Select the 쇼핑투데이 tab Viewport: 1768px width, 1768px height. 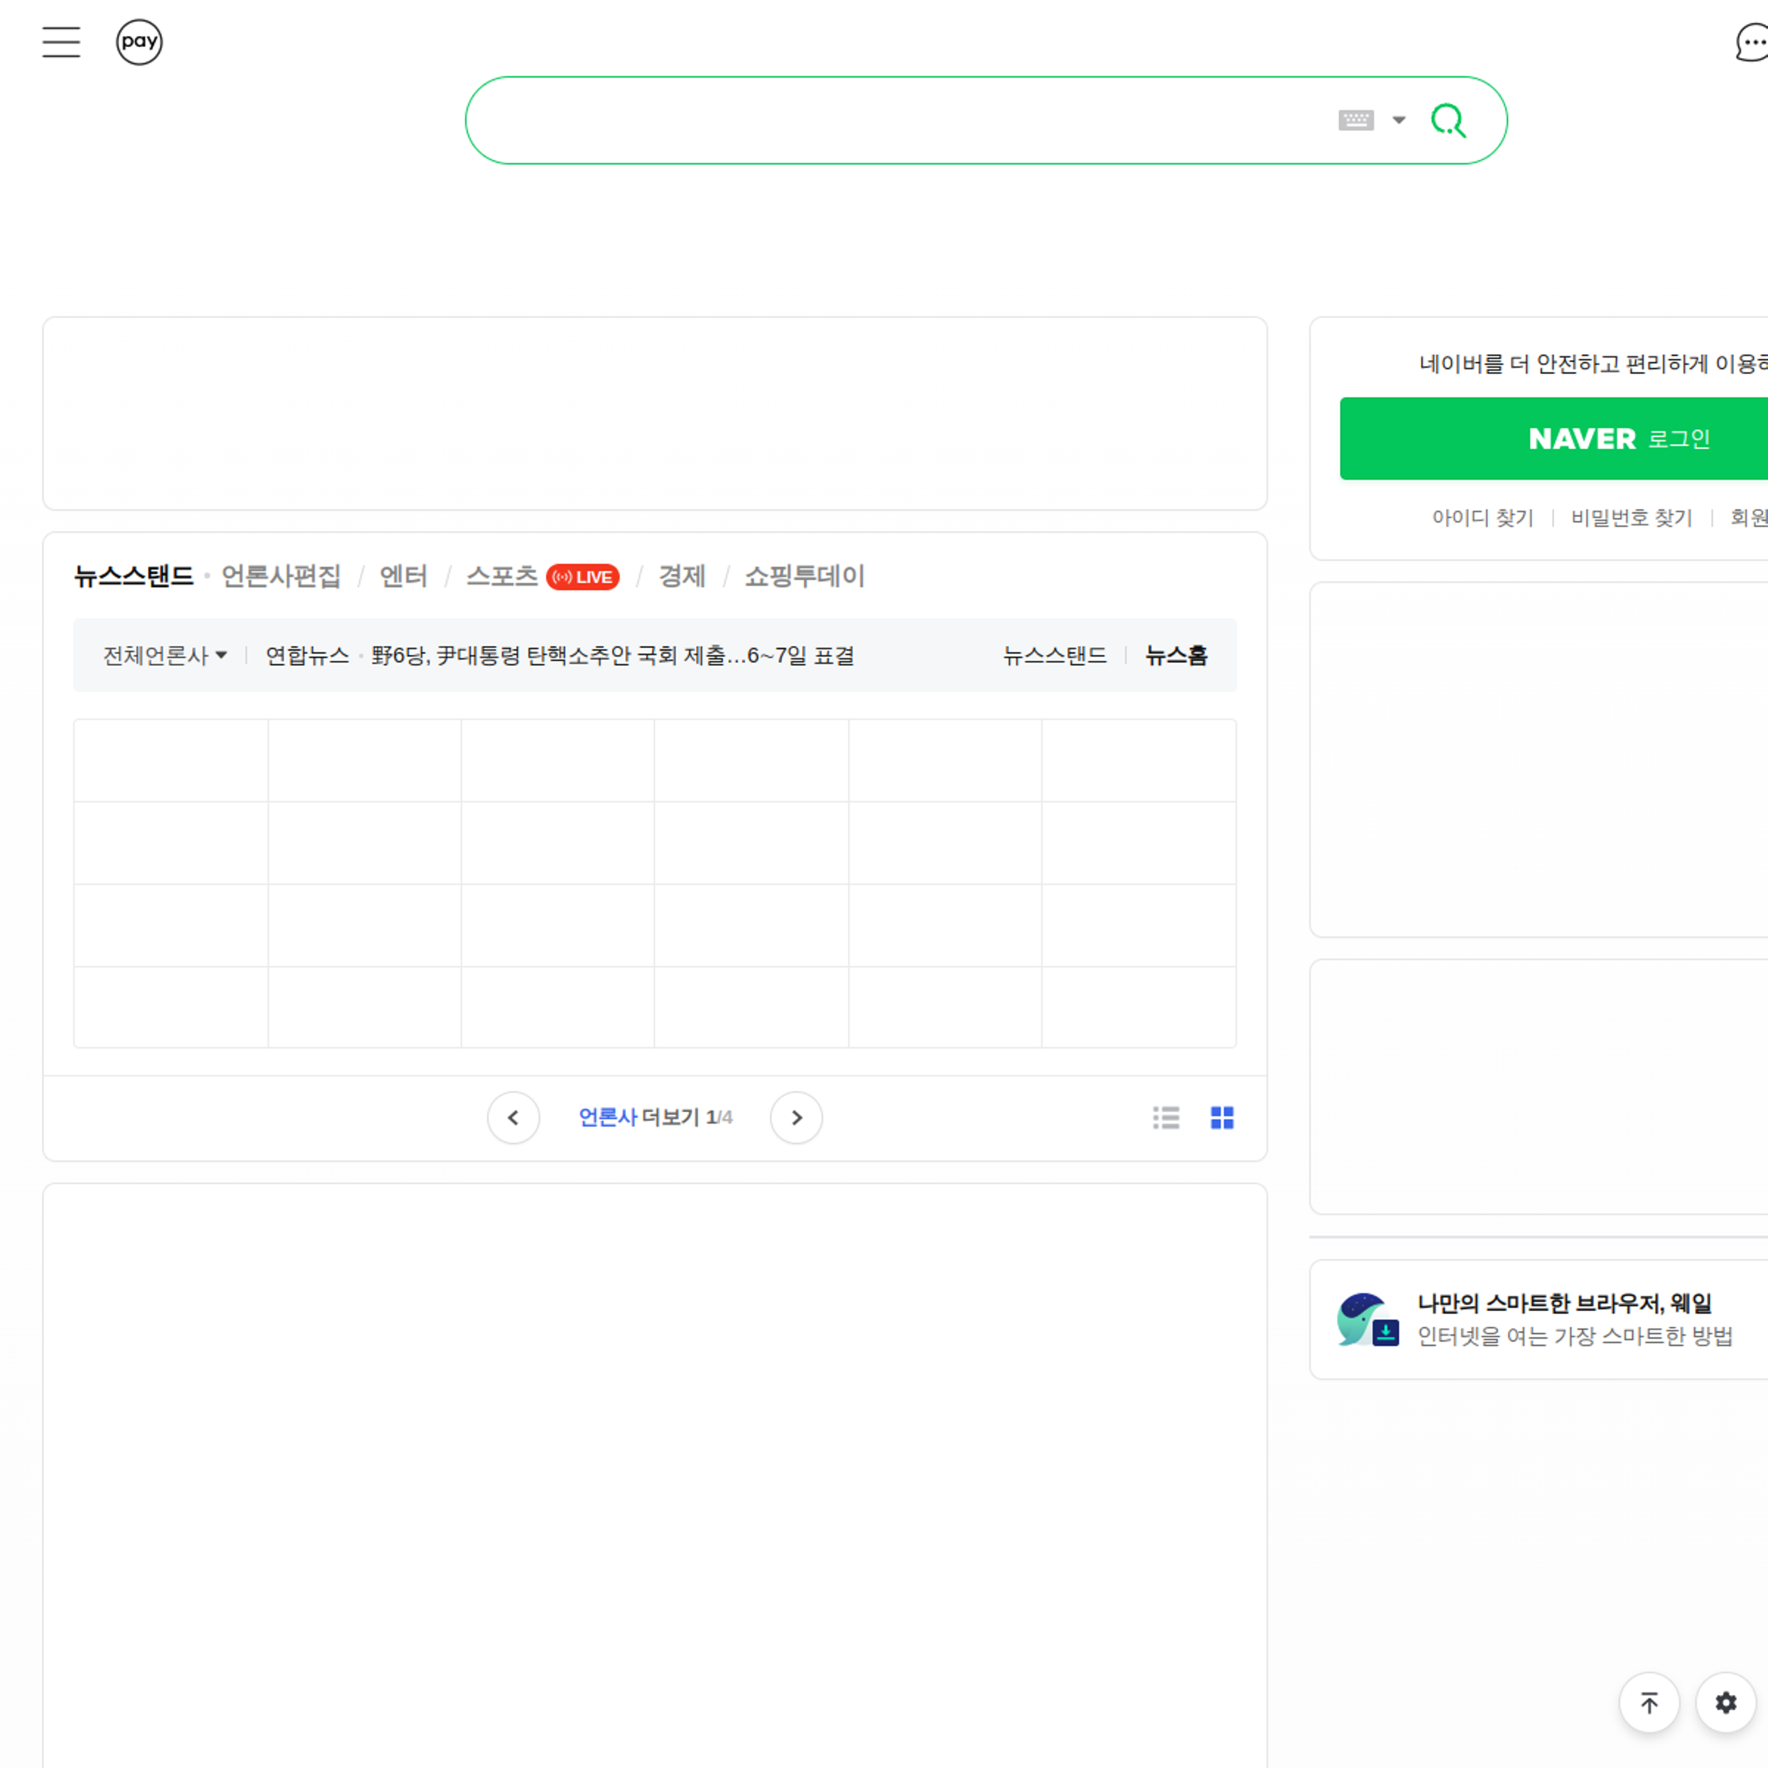click(x=804, y=576)
